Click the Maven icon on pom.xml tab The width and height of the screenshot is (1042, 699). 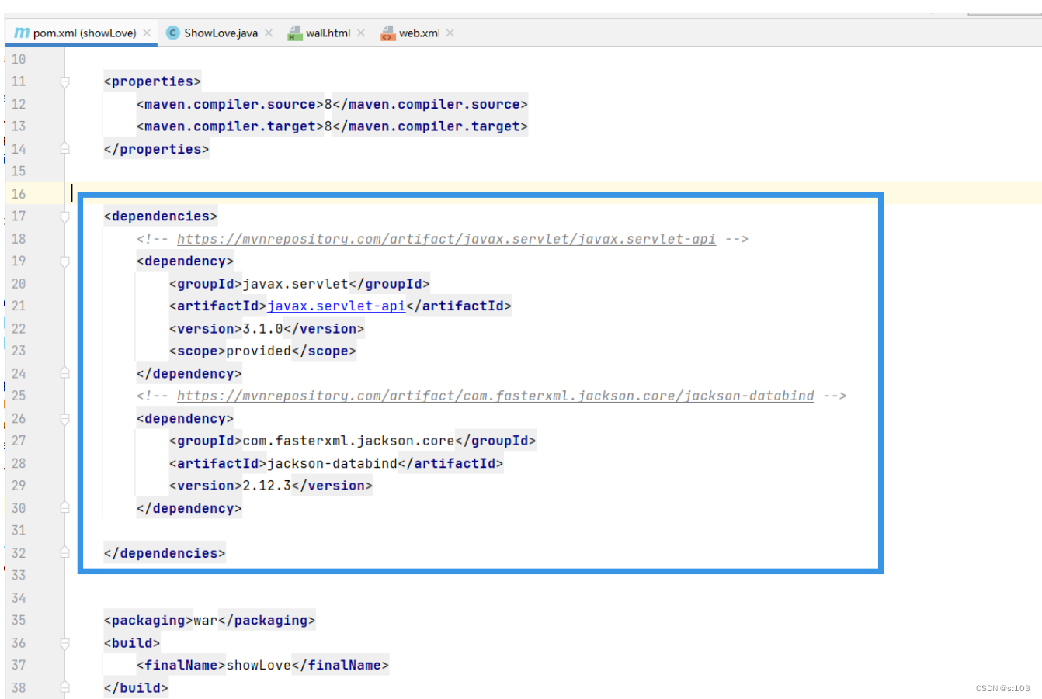[22, 33]
